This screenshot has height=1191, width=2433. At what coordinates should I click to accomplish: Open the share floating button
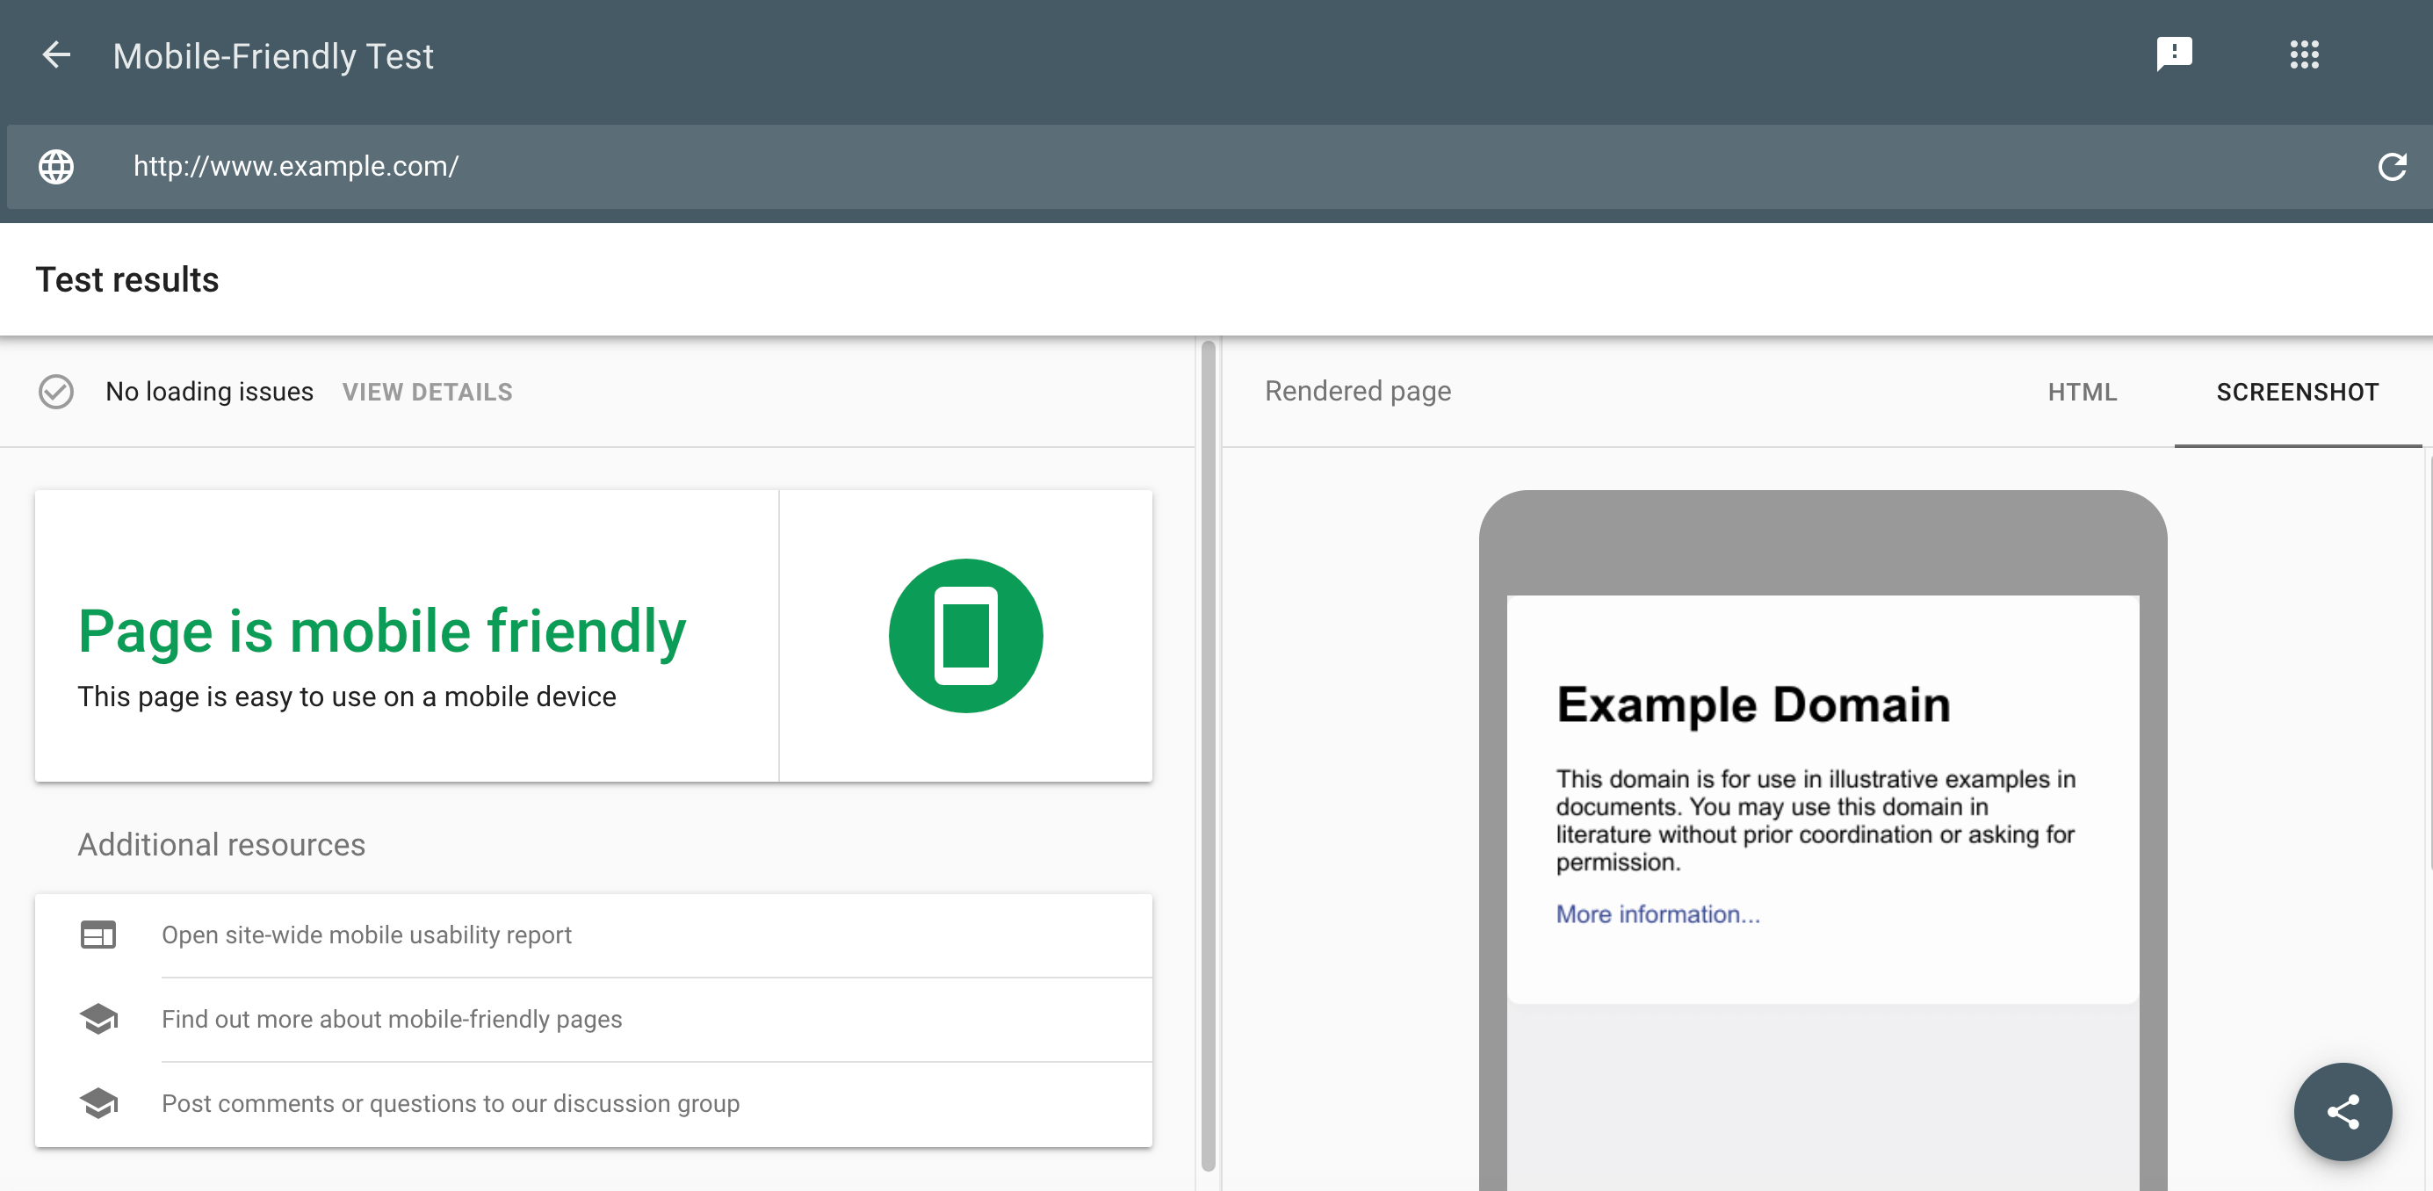click(x=2343, y=1112)
